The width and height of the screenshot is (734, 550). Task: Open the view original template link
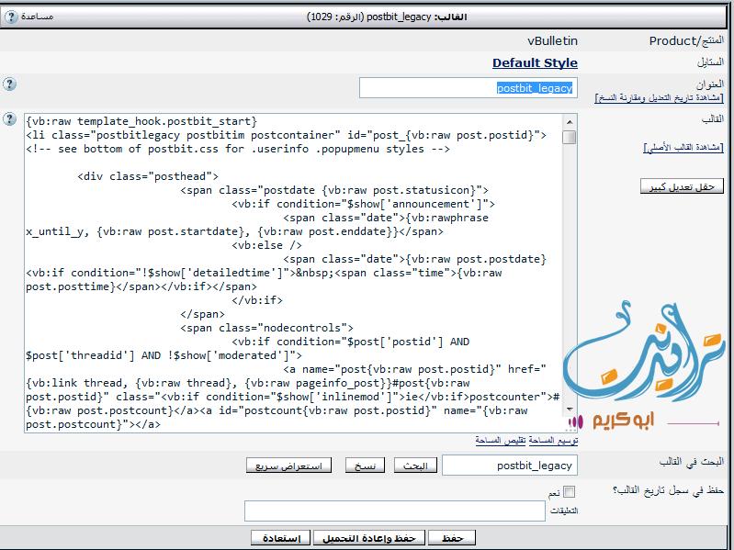[x=683, y=147]
